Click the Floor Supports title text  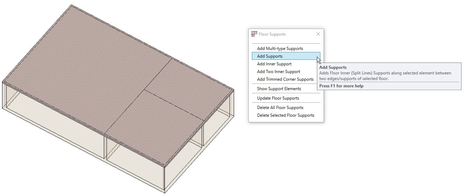coord(272,34)
